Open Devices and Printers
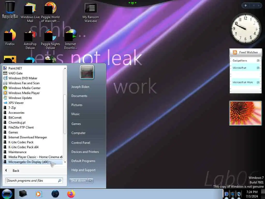265x199 pixels. click(x=85, y=152)
